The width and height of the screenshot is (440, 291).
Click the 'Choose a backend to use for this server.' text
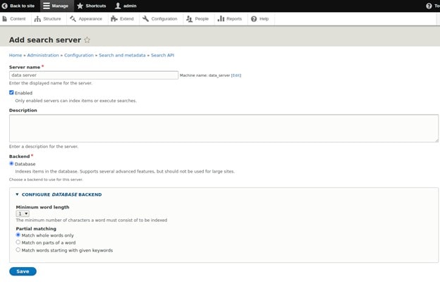pyautogui.click(x=46, y=180)
